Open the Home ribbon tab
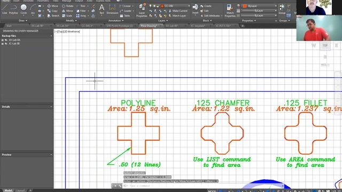Viewport: 342px width, 192px height. pos(6,1)
